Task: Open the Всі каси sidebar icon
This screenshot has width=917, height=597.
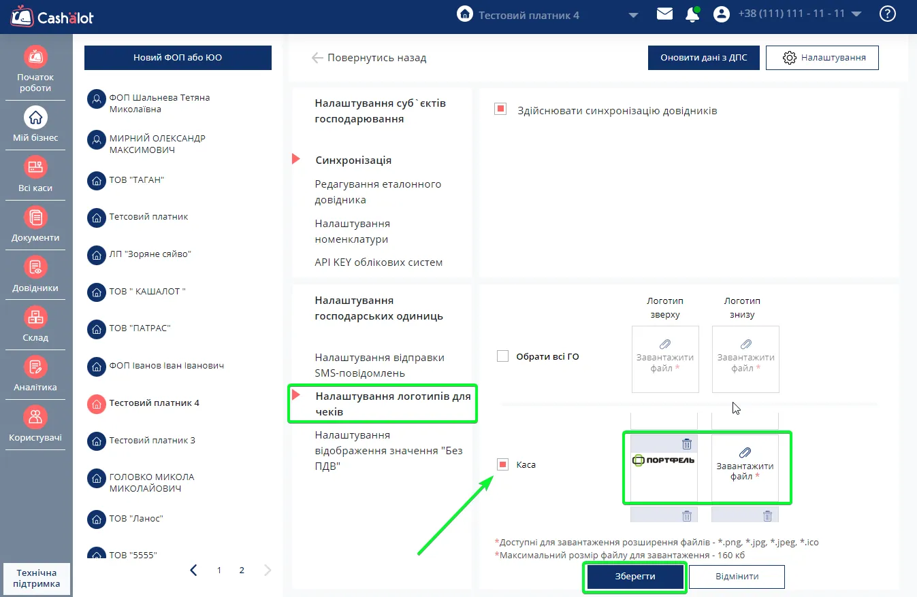Action: pyautogui.click(x=35, y=167)
